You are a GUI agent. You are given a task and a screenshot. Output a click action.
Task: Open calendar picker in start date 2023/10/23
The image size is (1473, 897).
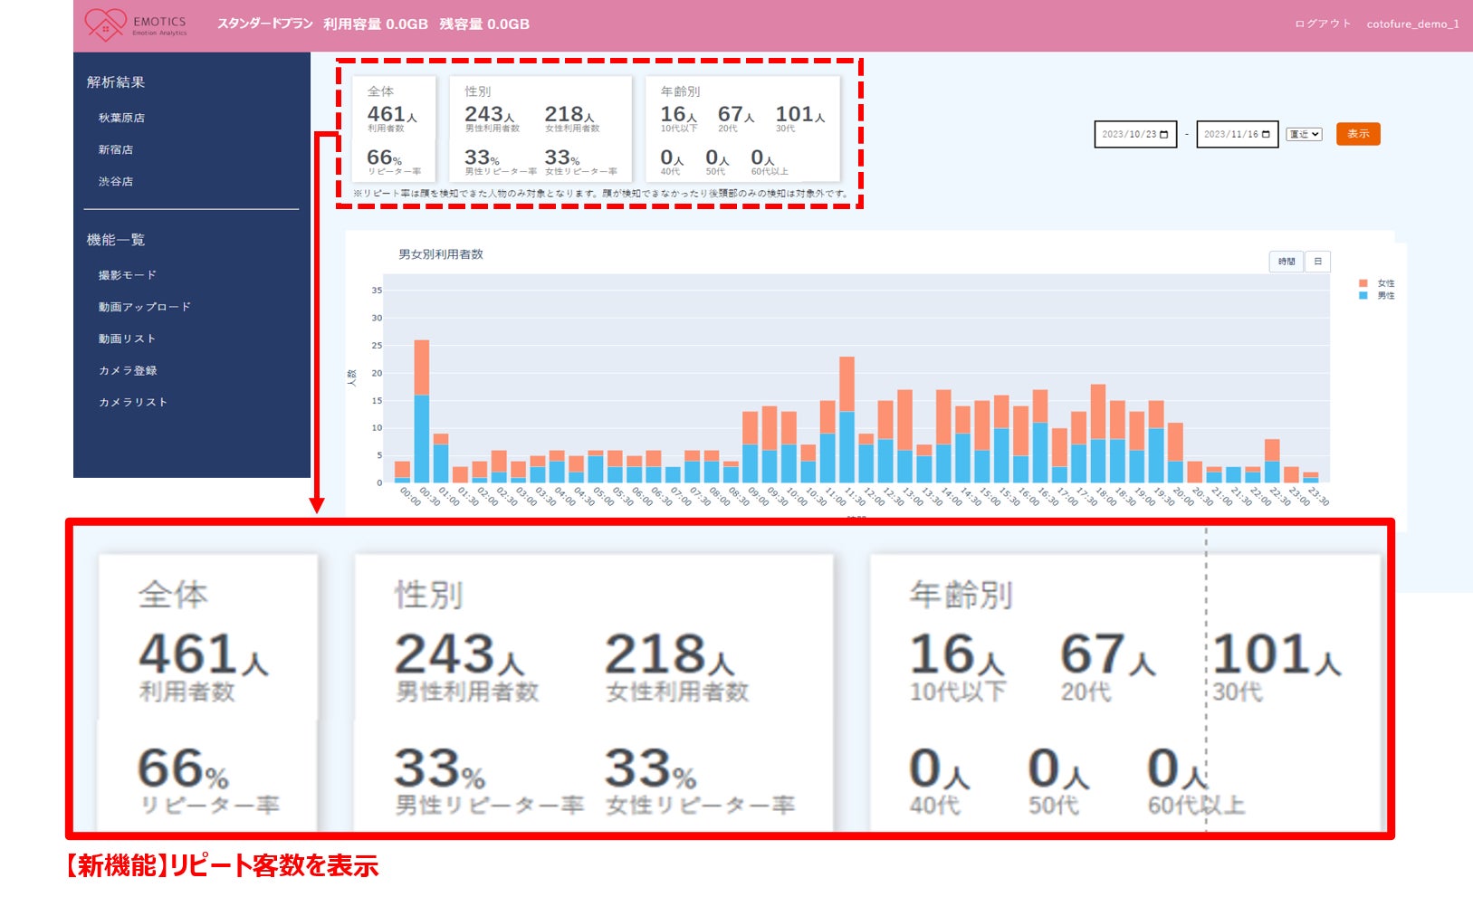pos(1164,134)
